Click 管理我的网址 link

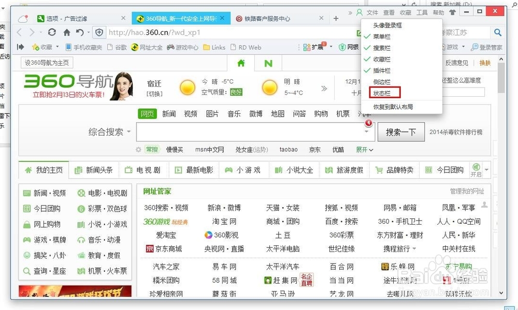pyautogui.click(x=467, y=191)
